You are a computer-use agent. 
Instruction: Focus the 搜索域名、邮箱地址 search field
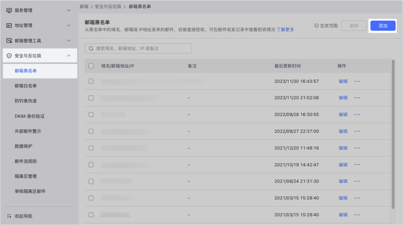(142, 49)
